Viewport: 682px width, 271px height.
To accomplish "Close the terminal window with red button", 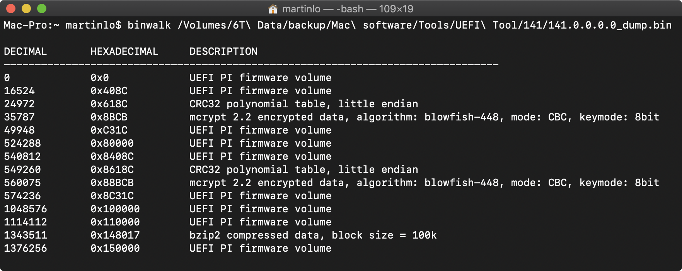I will coord(11,8).
